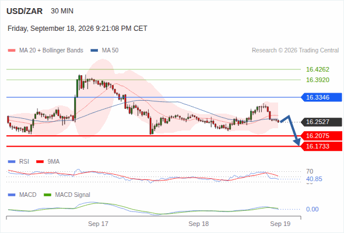Click the MACD value 0.00

pos(312,209)
